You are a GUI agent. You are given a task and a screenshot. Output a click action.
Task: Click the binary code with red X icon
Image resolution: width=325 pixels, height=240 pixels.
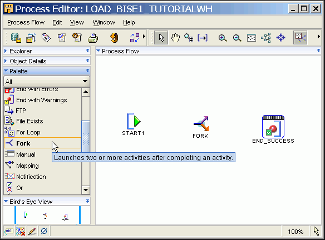tap(21, 231)
